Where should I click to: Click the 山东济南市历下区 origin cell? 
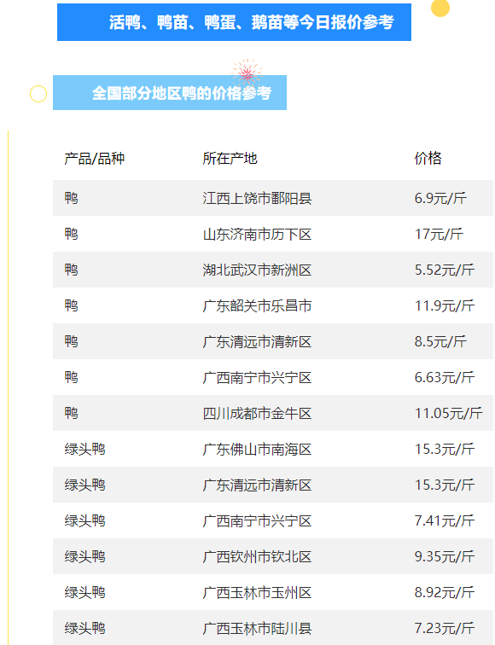click(257, 234)
